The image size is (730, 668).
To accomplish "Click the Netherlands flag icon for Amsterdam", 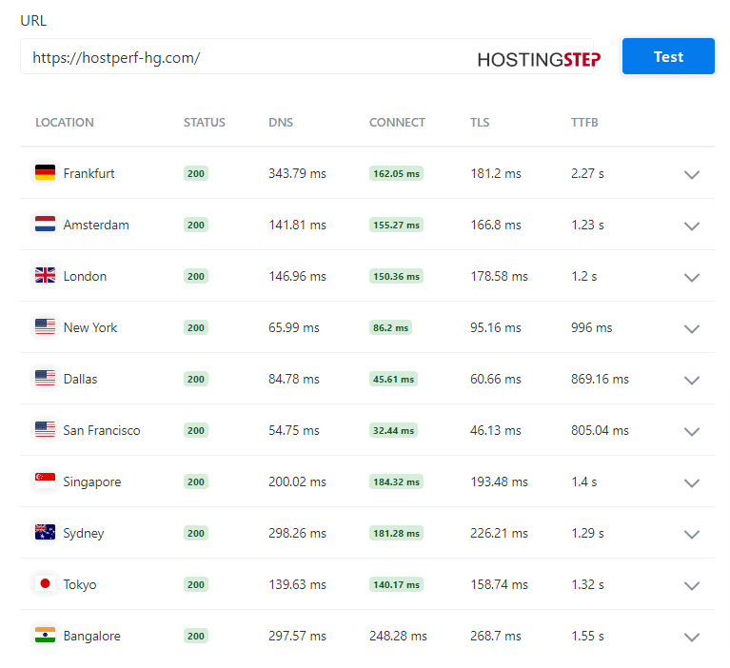I will click(x=45, y=224).
